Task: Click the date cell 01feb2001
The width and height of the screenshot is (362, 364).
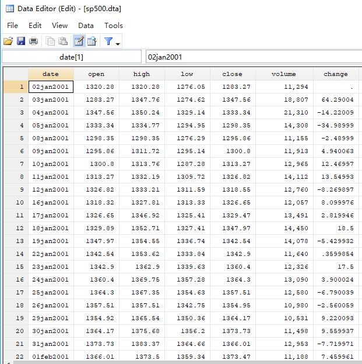Action: pyautogui.click(x=51, y=356)
